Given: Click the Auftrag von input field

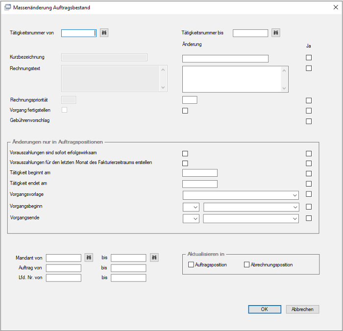Looking at the screenshot, I should [x=63, y=268].
